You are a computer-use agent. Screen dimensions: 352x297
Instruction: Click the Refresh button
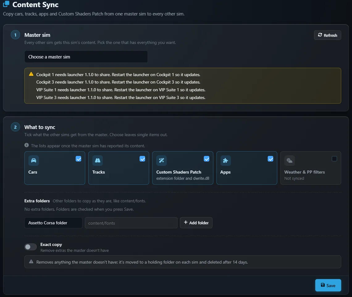tap(327, 35)
